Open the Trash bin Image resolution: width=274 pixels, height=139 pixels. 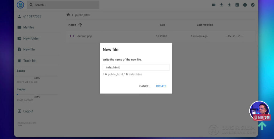(x=30, y=61)
